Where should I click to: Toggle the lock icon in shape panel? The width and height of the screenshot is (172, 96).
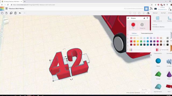pos(144,18)
